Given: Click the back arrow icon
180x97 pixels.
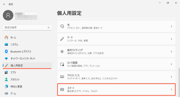Looking at the screenshot, I should pos(4,4).
